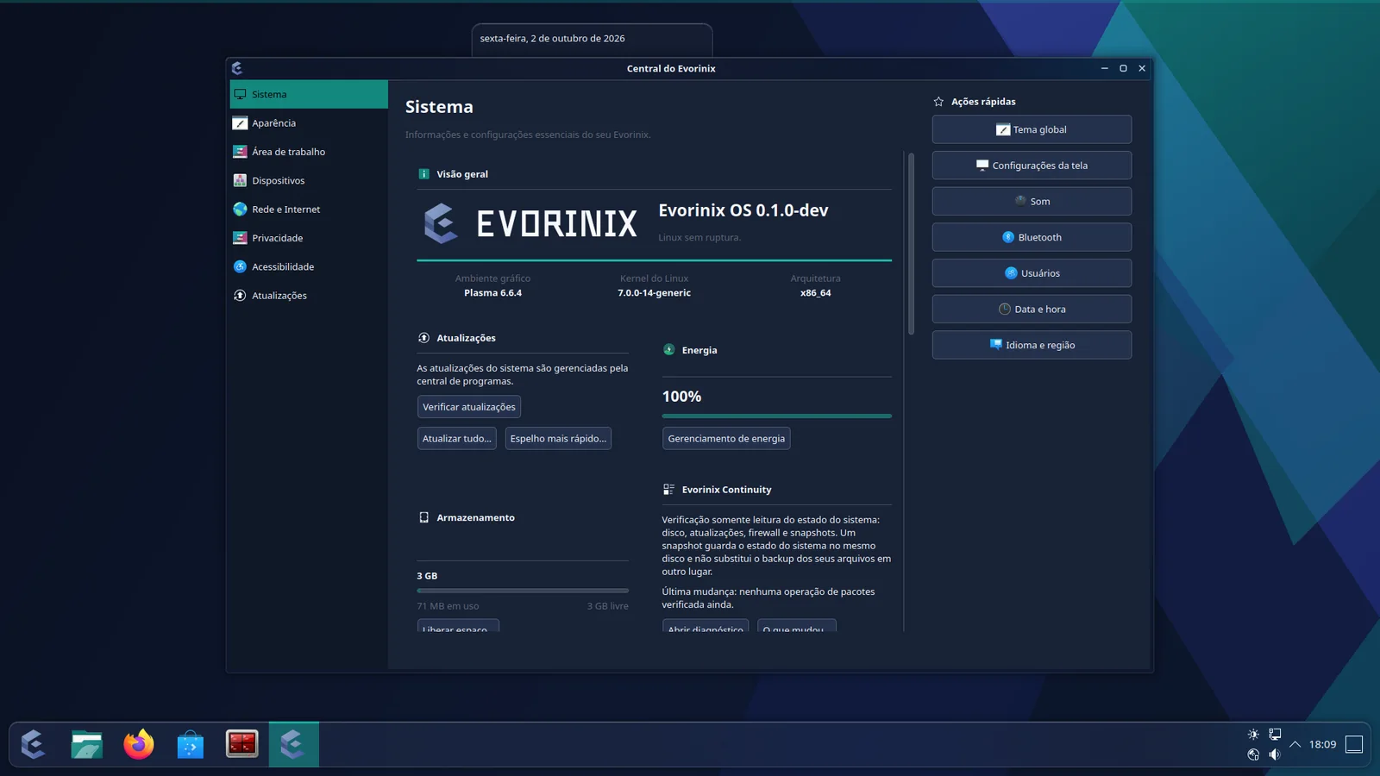Open the Aparência section

(309, 123)
